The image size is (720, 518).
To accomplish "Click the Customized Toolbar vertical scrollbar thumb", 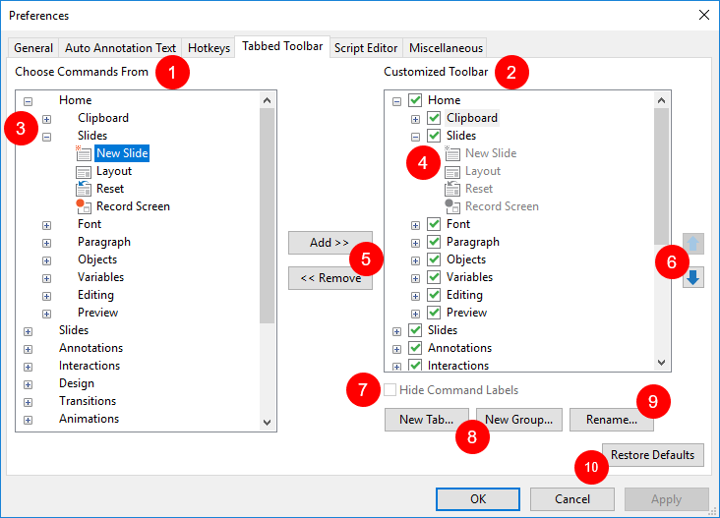I will tap(661, 177).
